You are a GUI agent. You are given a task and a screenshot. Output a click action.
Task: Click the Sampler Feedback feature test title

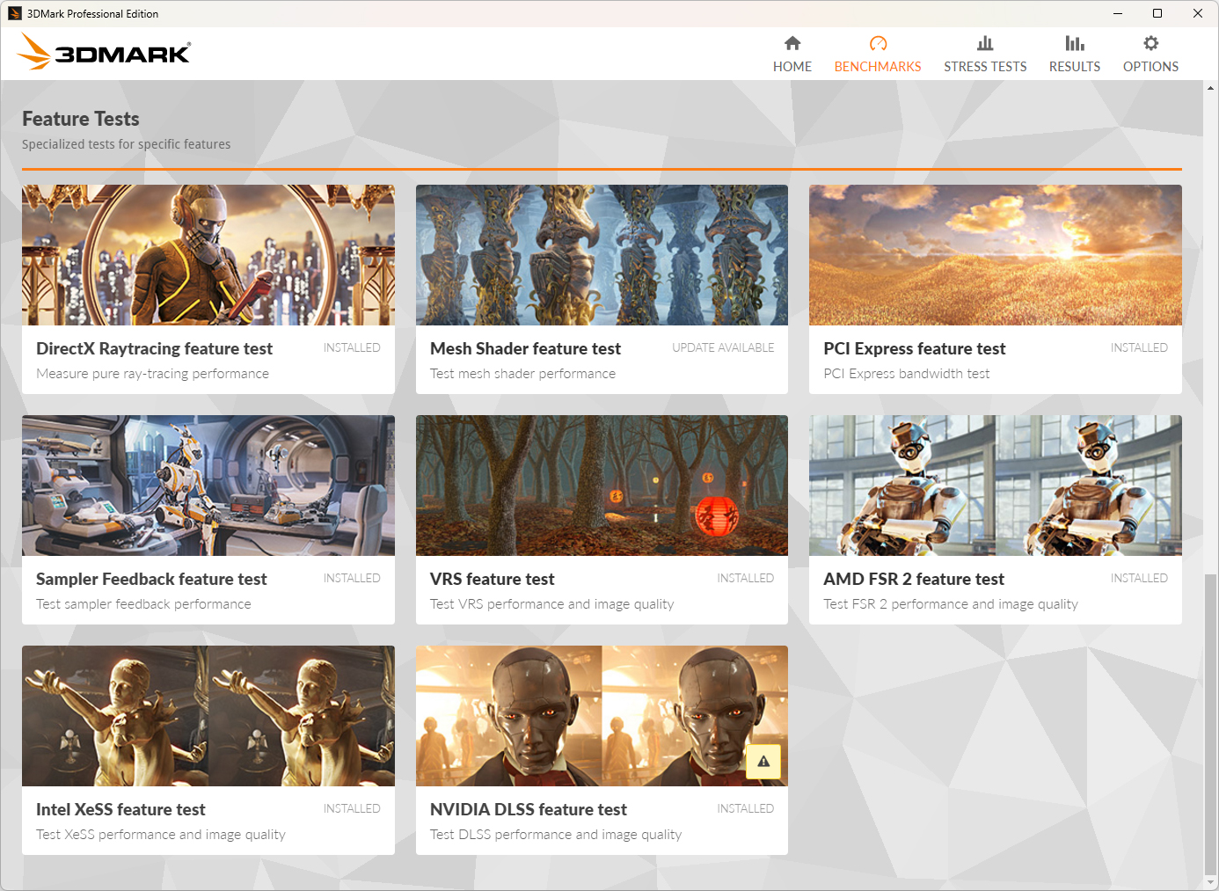(x=151, y=580)
